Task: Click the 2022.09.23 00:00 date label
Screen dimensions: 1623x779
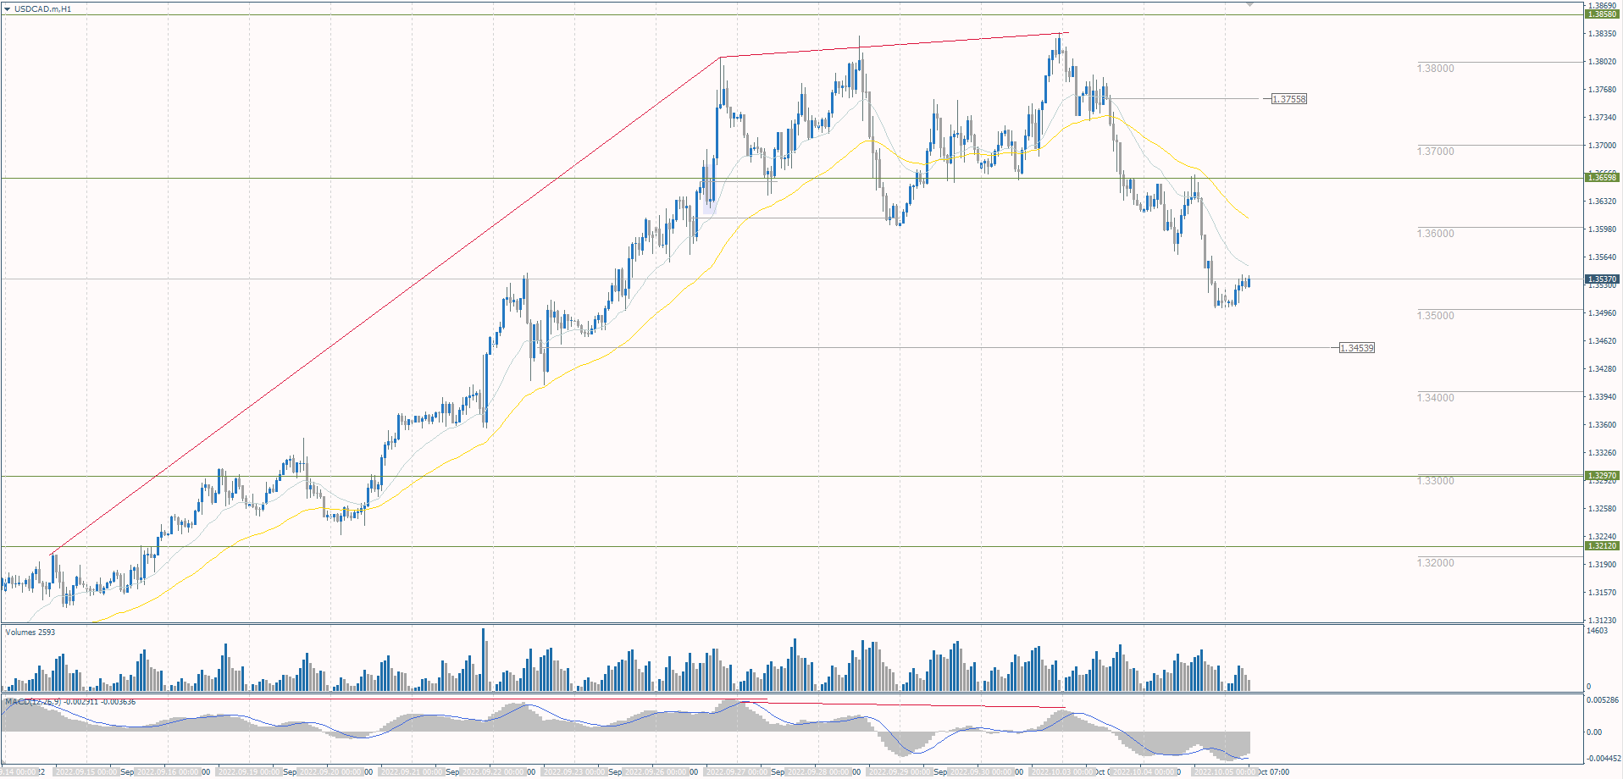Action: [x=574, y=772]
